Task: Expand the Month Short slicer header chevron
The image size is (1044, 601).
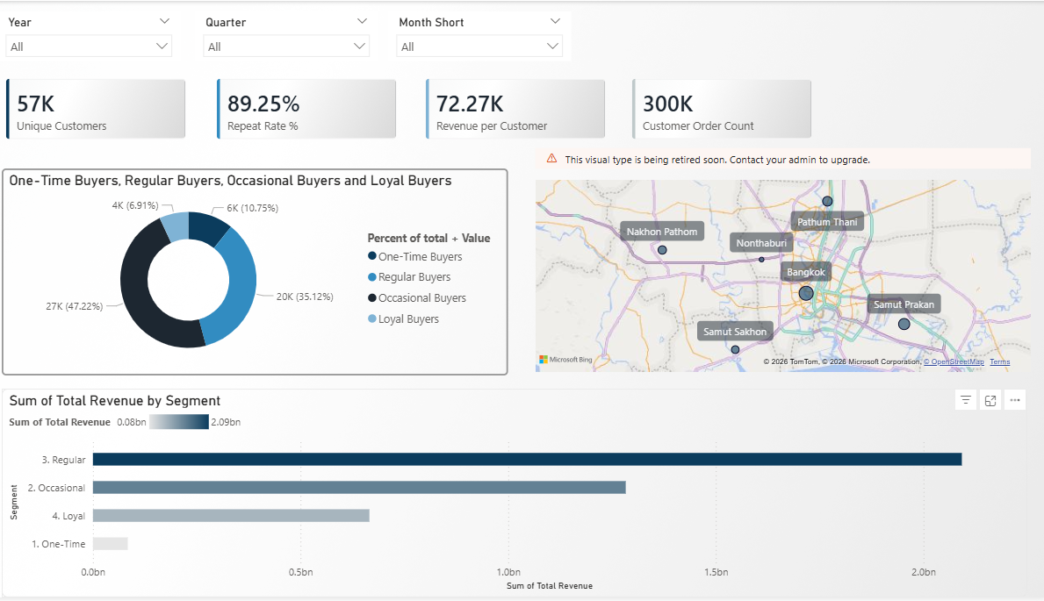Action: pyautogui.click(x=555, y=21)
